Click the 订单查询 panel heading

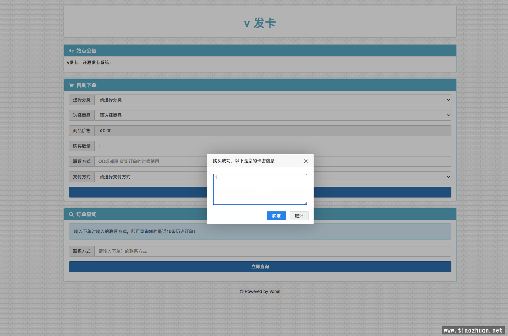coord(86,214)
